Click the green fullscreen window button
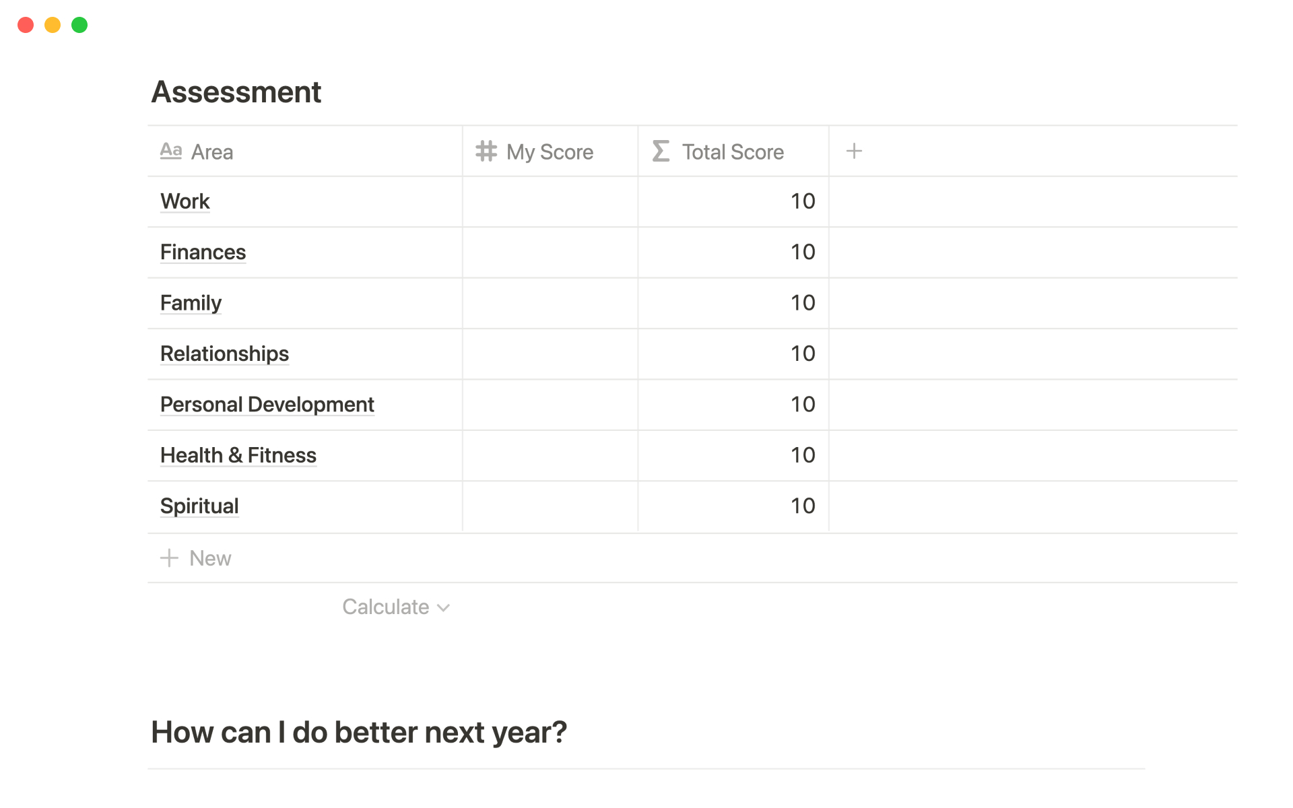 click(79, 25)
